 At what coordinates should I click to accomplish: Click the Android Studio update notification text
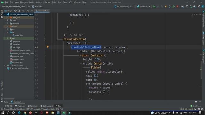(33, 109)
